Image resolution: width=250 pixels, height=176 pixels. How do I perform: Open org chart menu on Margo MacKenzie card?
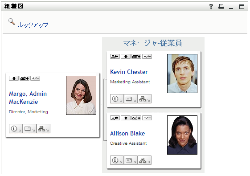(x=43, y=128)
